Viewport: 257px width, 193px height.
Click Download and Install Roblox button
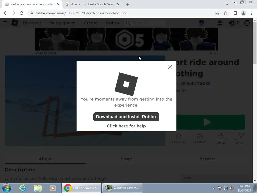tap(126, 117)
